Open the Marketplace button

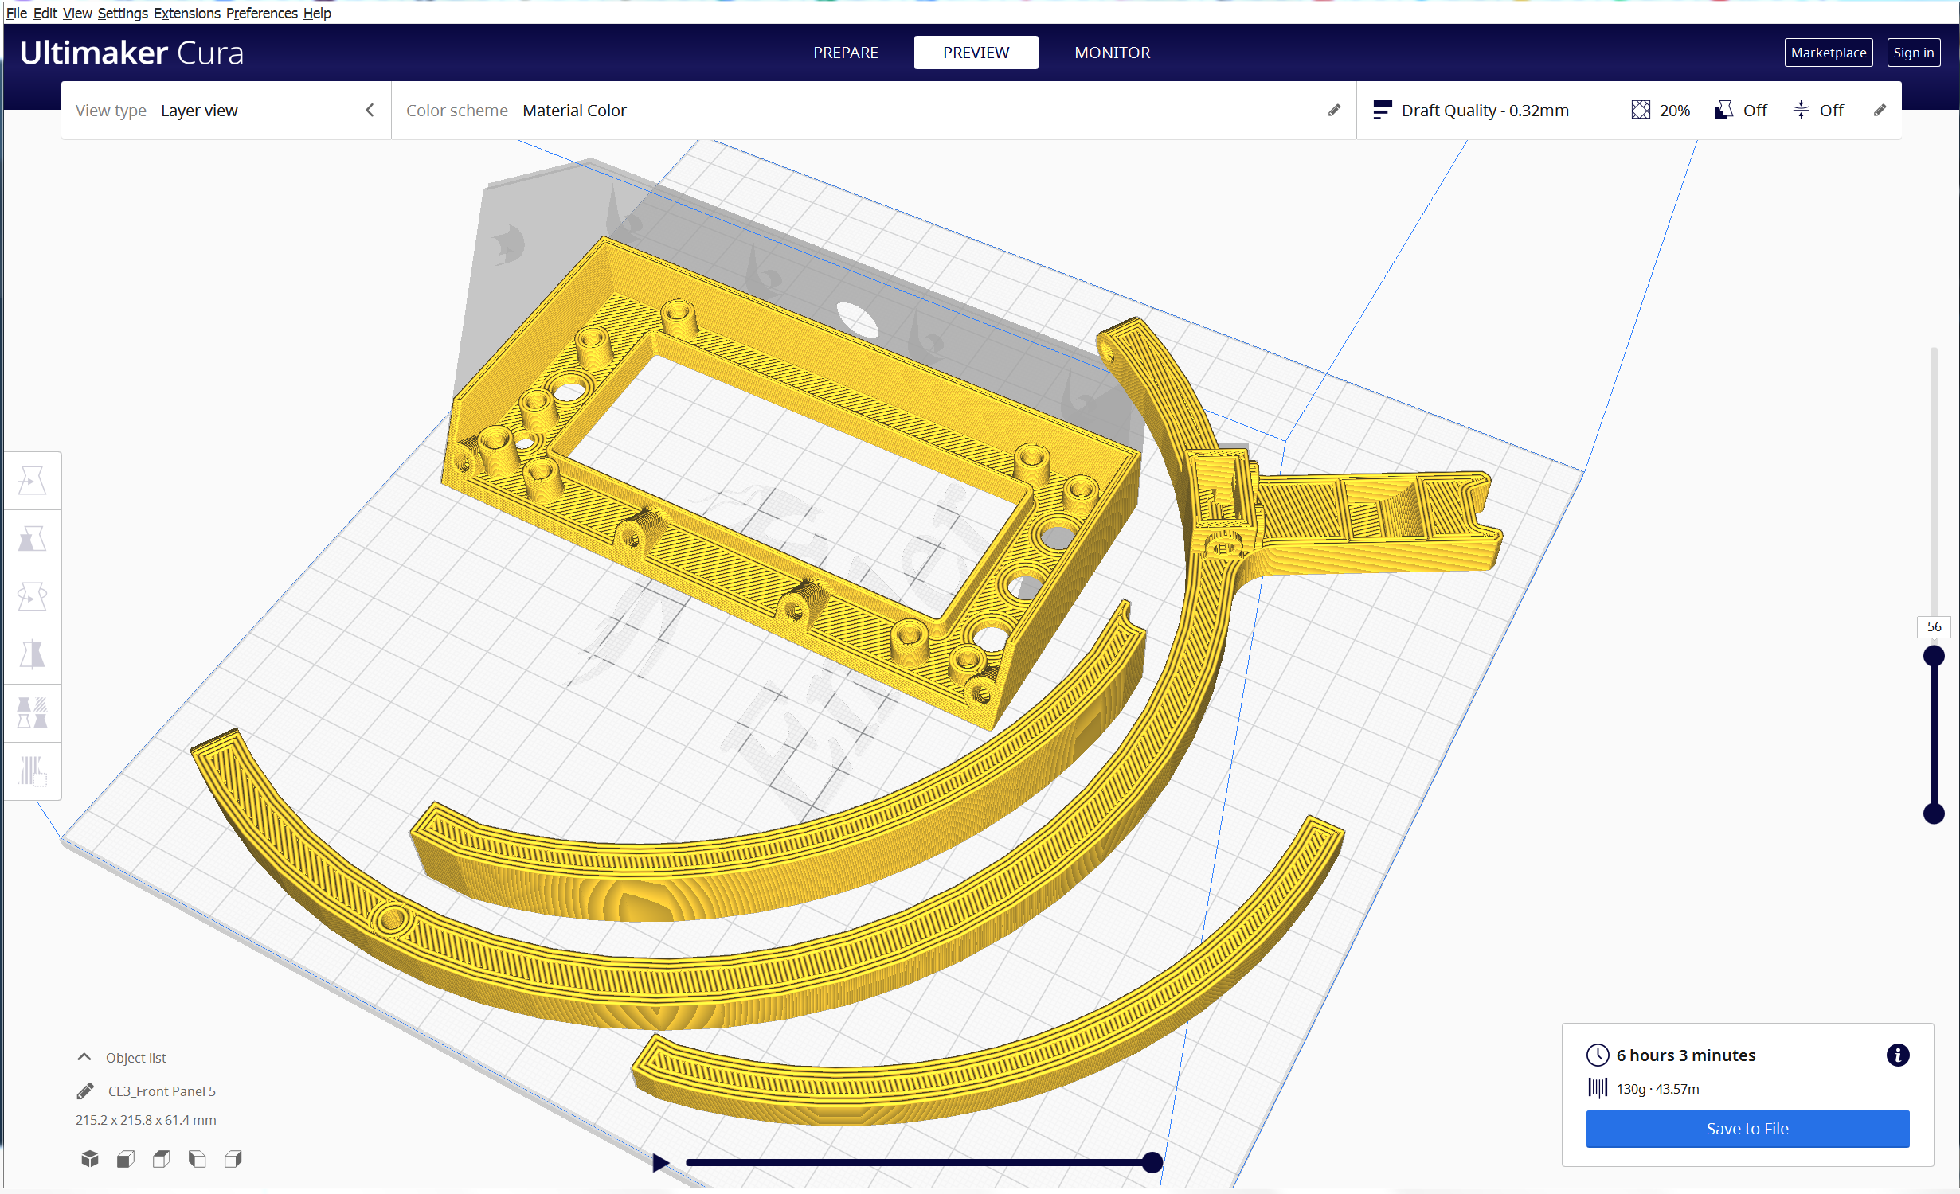1828,53
